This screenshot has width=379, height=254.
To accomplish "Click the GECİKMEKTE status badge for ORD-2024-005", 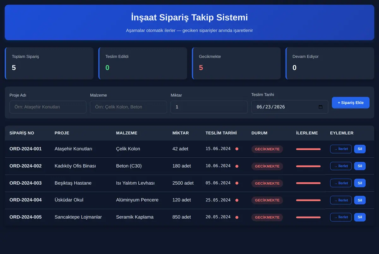I will point(267,217).
